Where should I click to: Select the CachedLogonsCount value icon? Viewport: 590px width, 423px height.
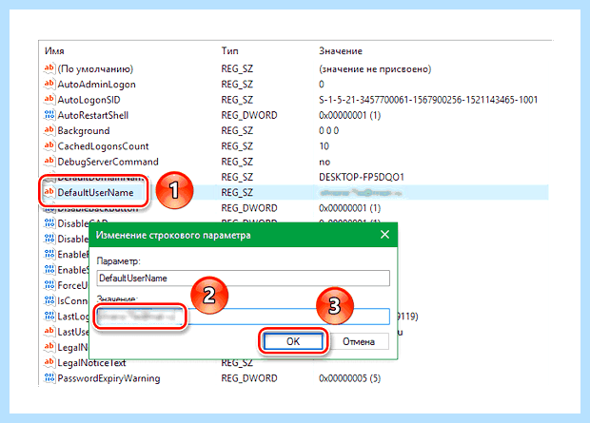pos(49,145)
